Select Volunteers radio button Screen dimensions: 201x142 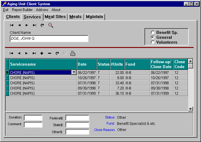(153, 42)
